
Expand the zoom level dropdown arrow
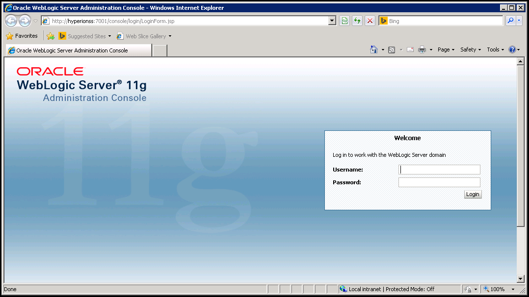tap(513, 289)
